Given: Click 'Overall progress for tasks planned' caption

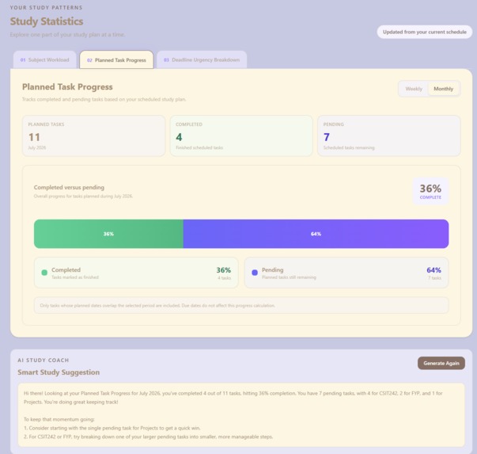Looking at the screenshot, I should click(83, 196).
